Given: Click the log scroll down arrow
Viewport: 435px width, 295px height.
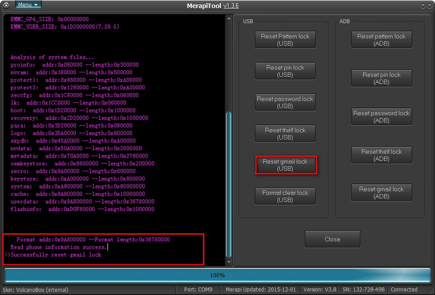Looking at the screenshot, I should (229, 261).
